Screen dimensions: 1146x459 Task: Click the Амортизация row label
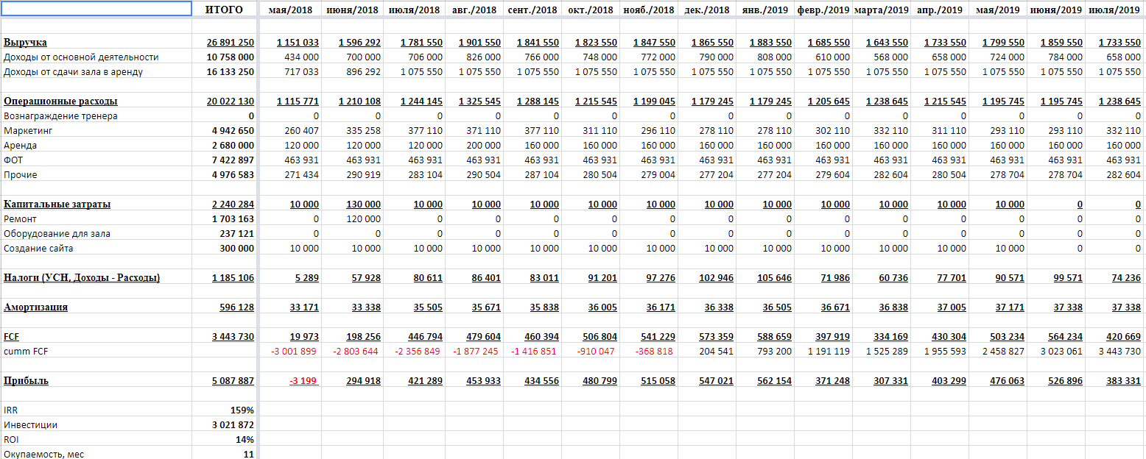pos(35,307)
